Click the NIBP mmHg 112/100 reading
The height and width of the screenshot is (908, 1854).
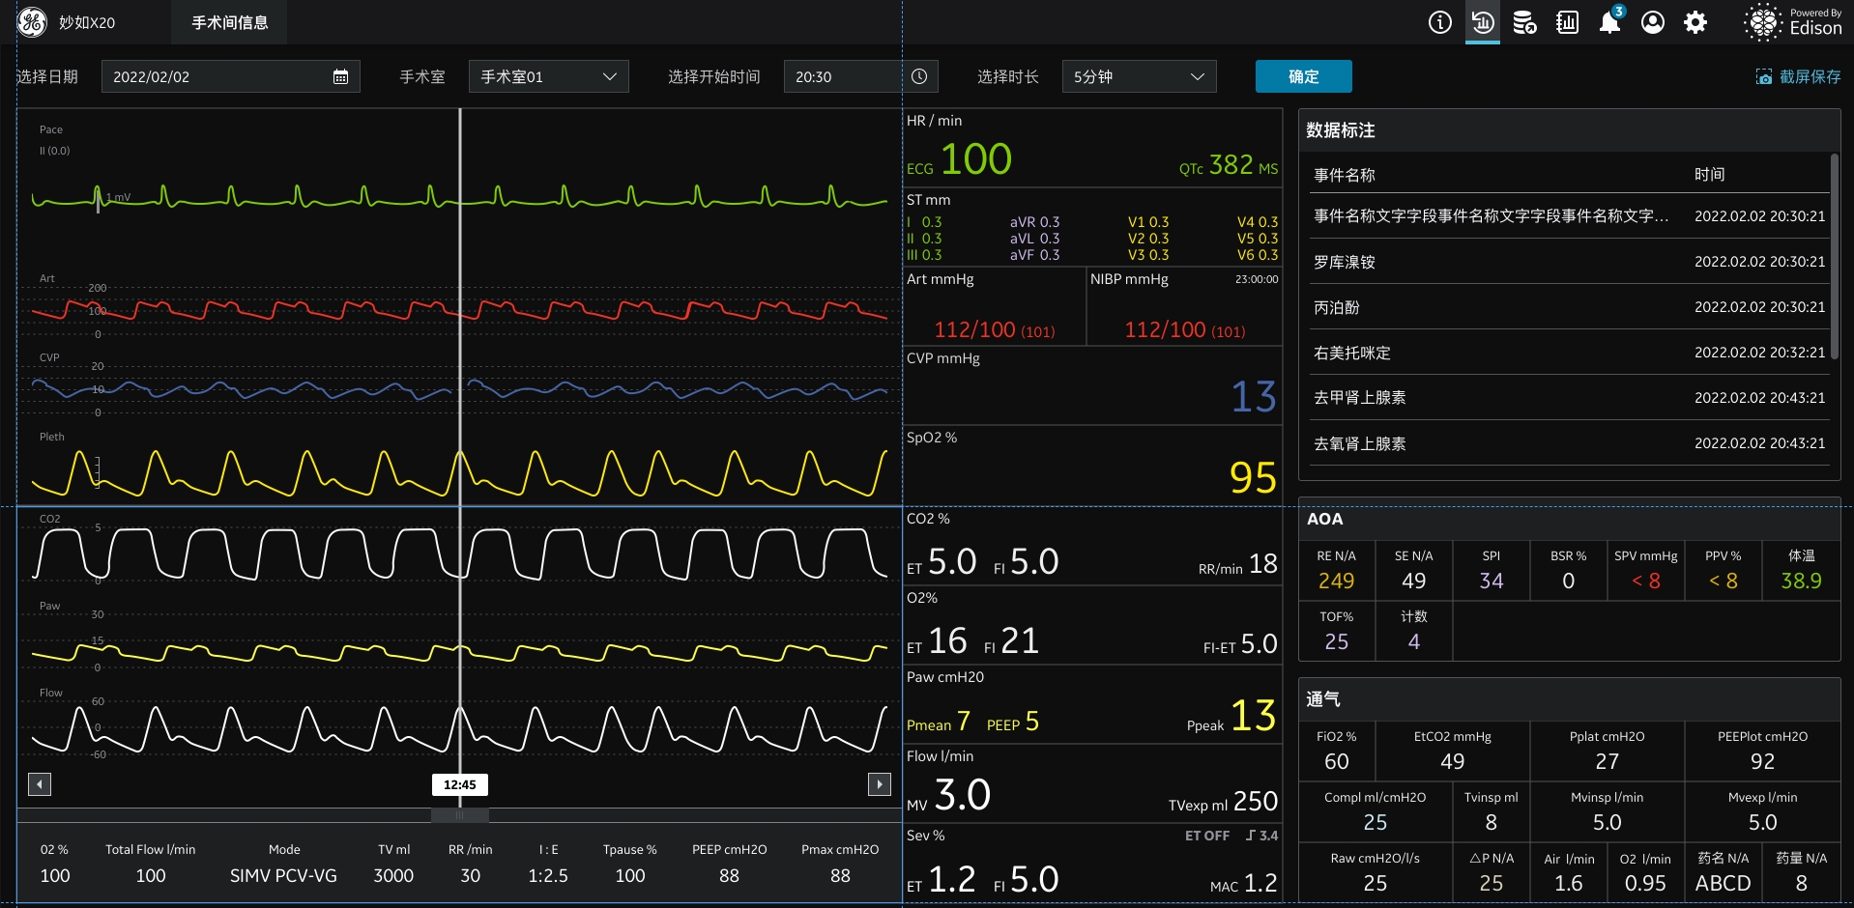pyautogui.click(x=1184, y=330)
